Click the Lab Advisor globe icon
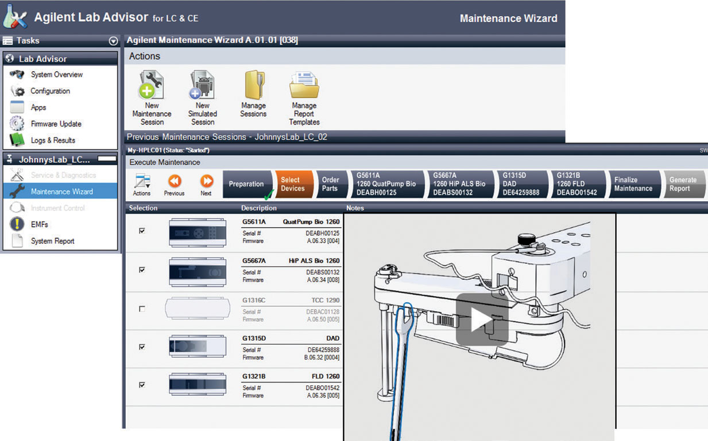The width and height of the screenshot is (708, 441). pos(9,58)
